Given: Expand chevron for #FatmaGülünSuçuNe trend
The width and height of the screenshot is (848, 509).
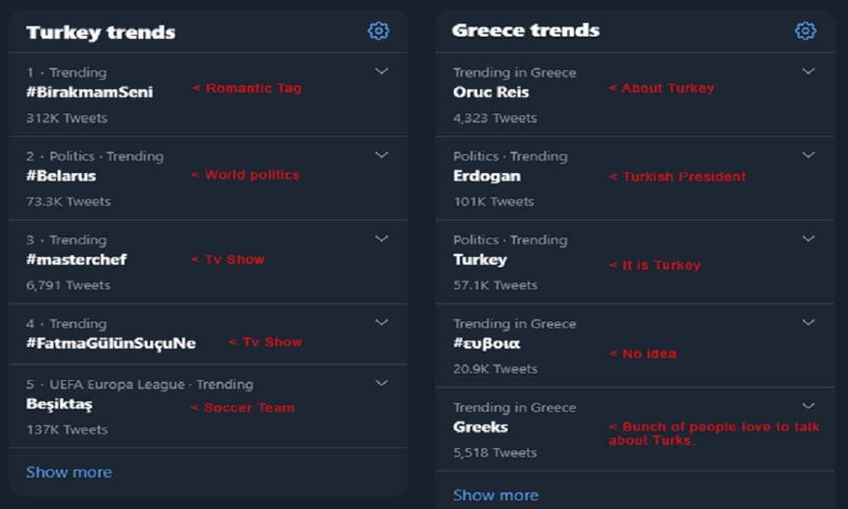Looking at the screenshot, I should tap(382, 322).
